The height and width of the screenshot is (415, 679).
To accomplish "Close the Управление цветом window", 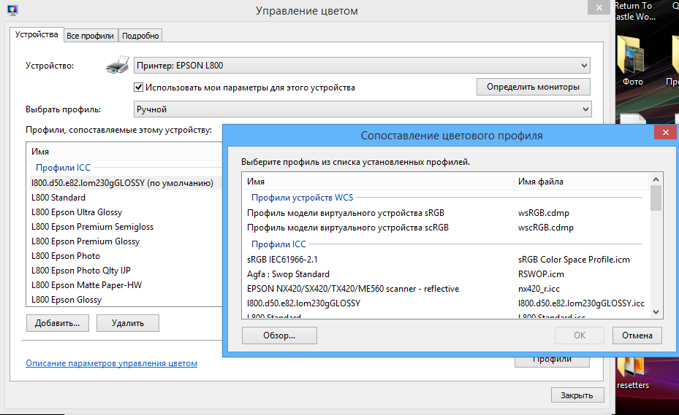I will (599, 7).
